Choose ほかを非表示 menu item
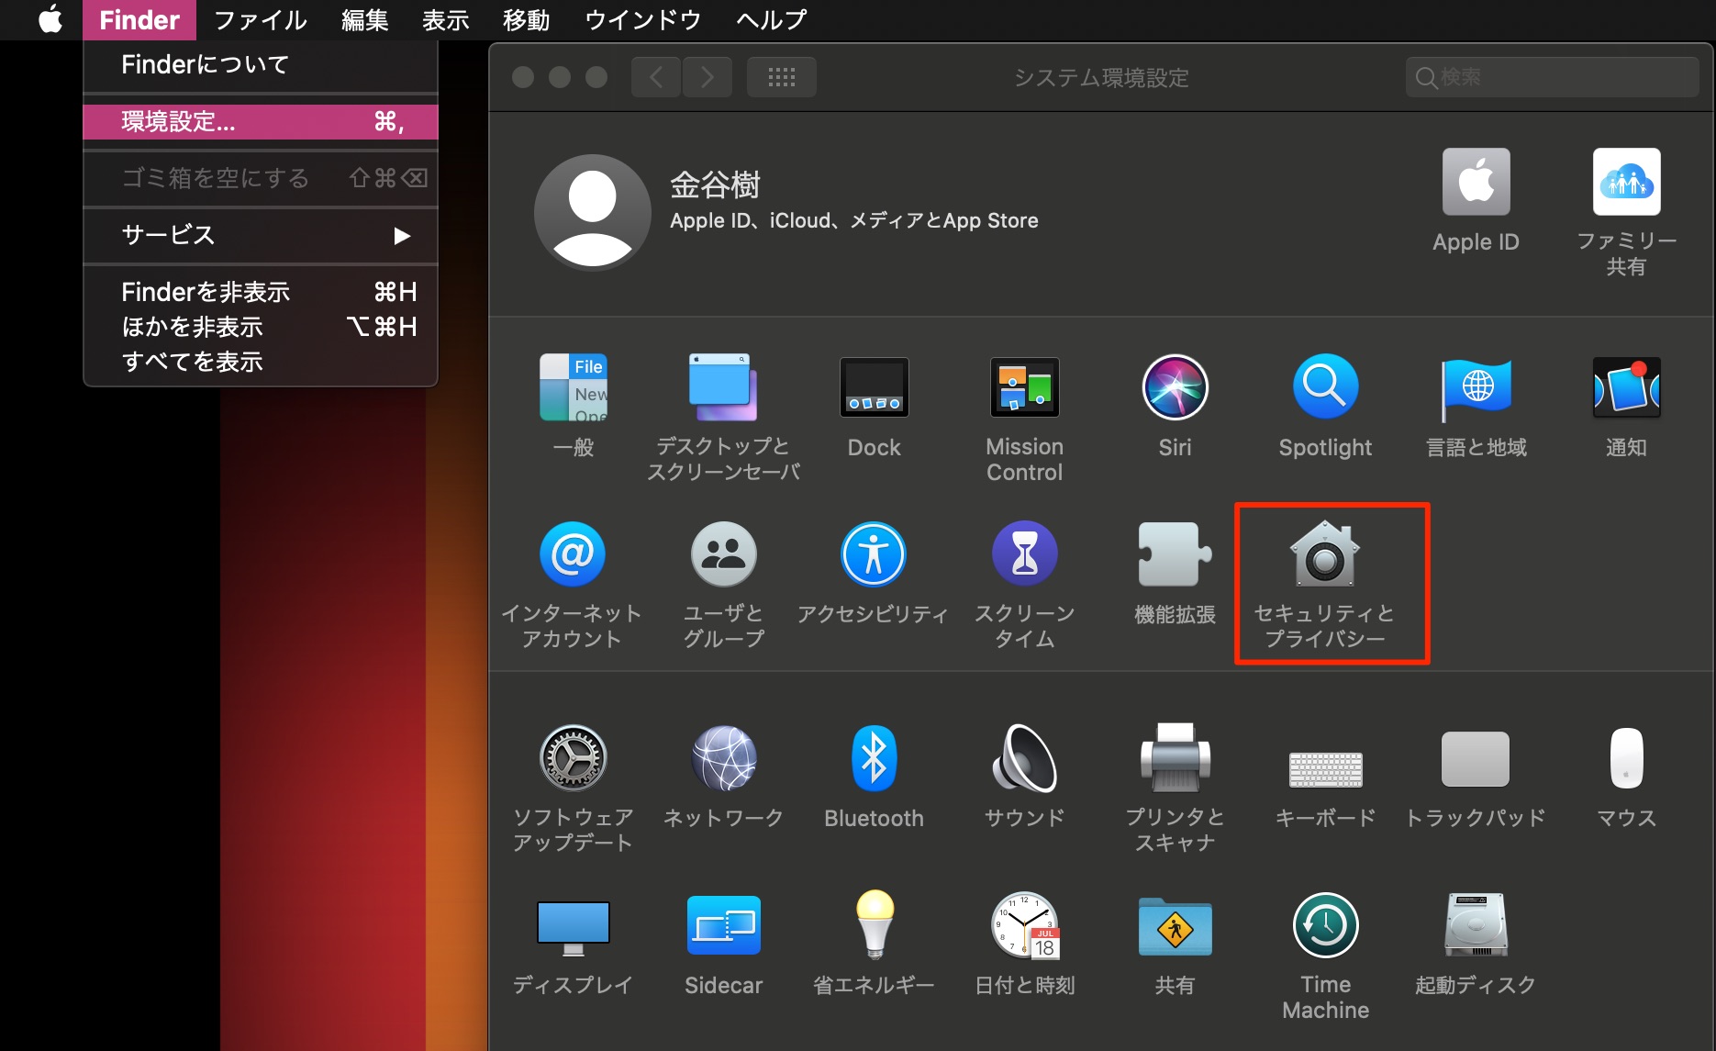1716x1051 pixels. tap(261, 327)
